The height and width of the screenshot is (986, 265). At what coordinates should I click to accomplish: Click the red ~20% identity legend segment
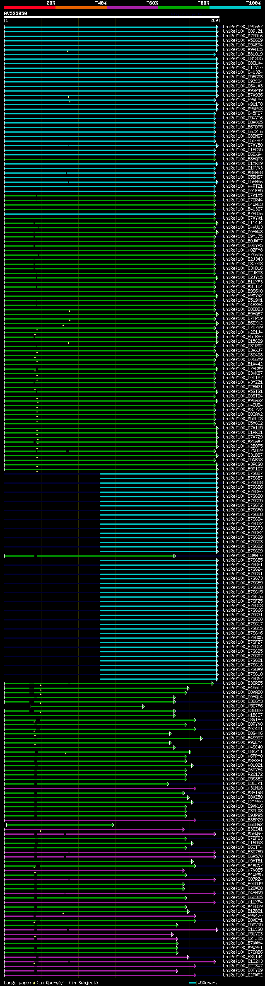(x=30, y=7)
